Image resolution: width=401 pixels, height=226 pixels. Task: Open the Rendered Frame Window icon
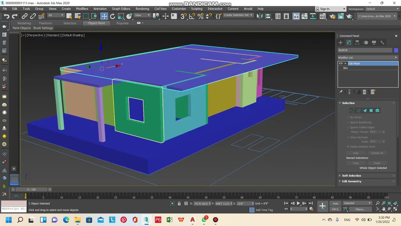341,16
